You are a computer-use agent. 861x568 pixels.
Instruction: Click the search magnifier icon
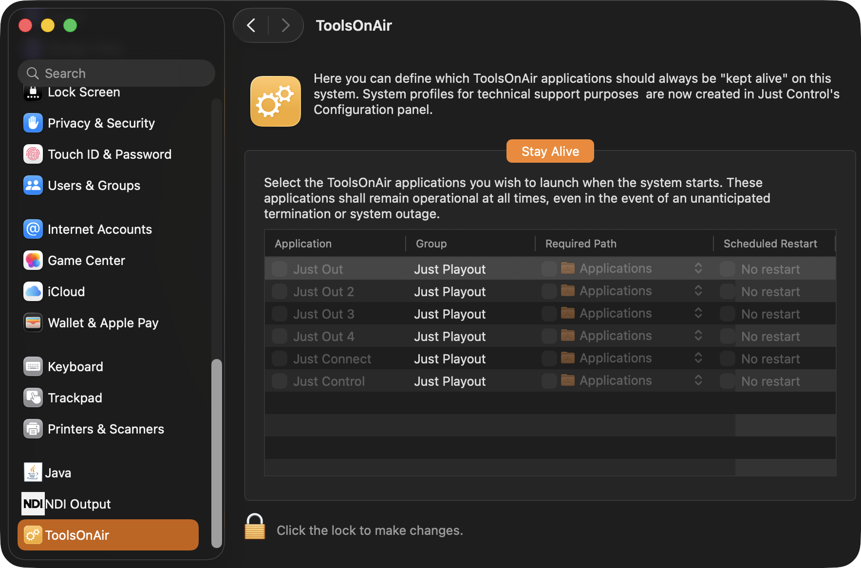point(33,73)
